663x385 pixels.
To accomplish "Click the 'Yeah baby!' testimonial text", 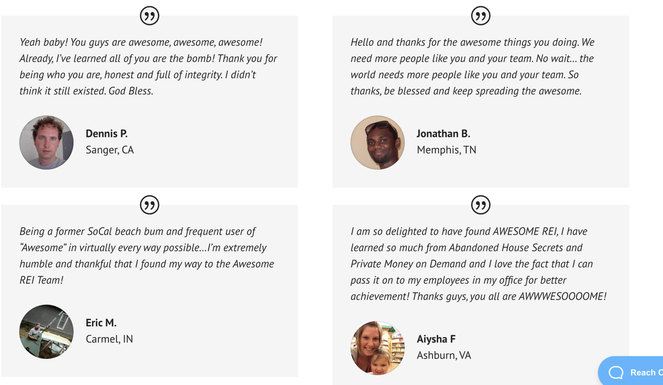I will pos(148,67).
